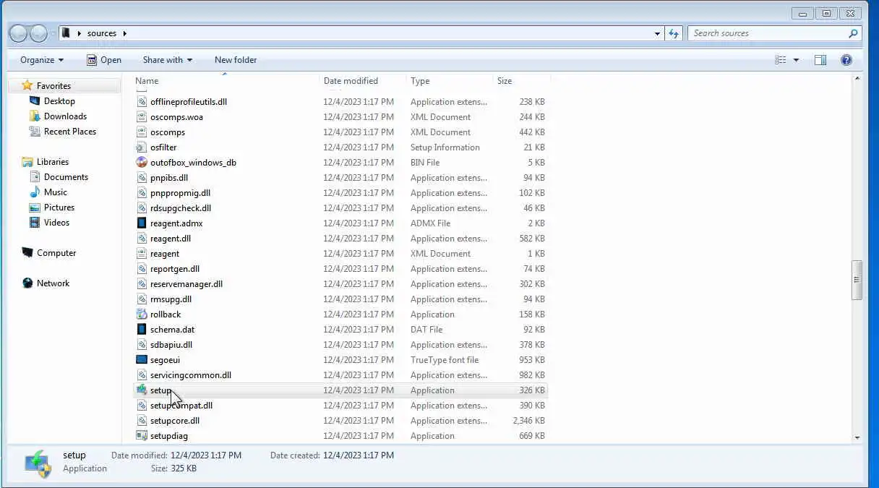
Task: Click the Computer icon in navigation pane
Action: tap(27, 253)
